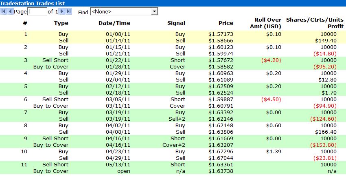Sort by the Date/Time column header
Screen dimensions: 346x179
pyautogui.click(x=114, y=23)
